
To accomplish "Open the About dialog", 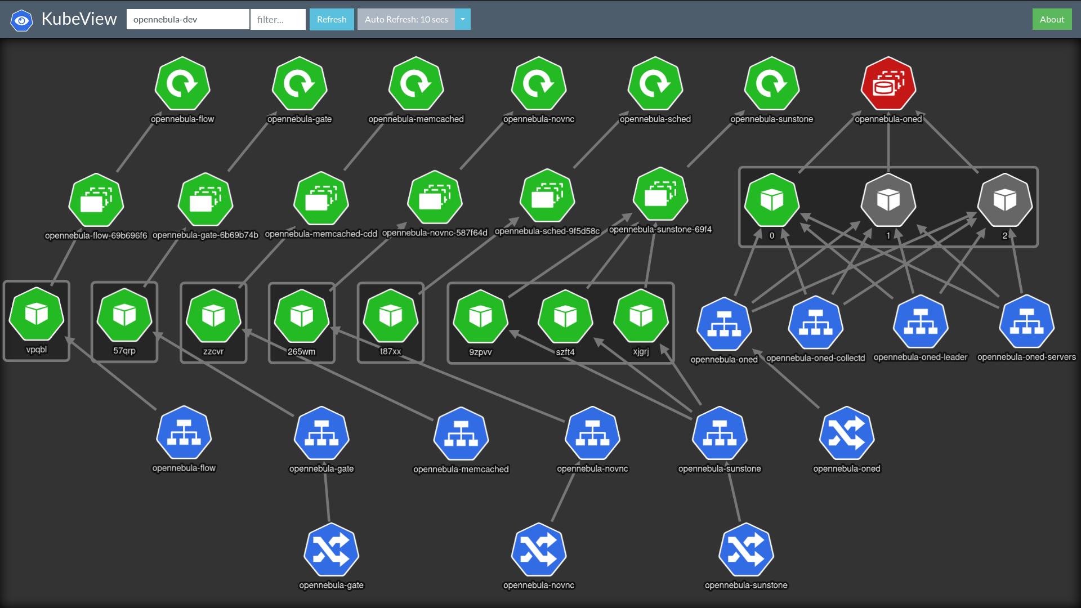I will click(x=1052, y=19).
